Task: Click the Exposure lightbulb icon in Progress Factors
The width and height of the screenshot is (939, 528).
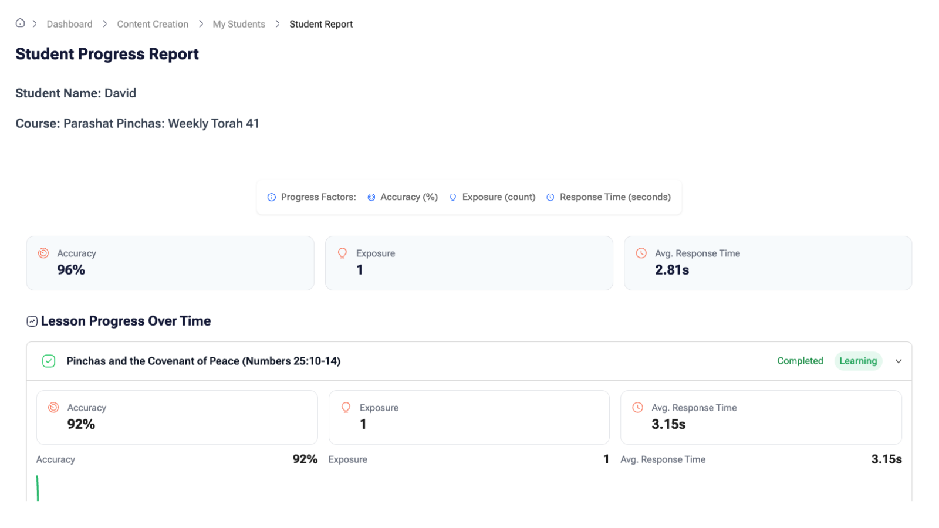Action: pos(452,197)
